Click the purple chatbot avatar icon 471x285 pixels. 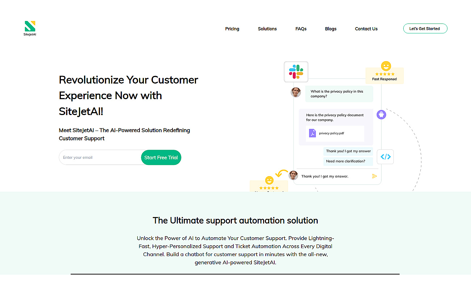(381, 115)
